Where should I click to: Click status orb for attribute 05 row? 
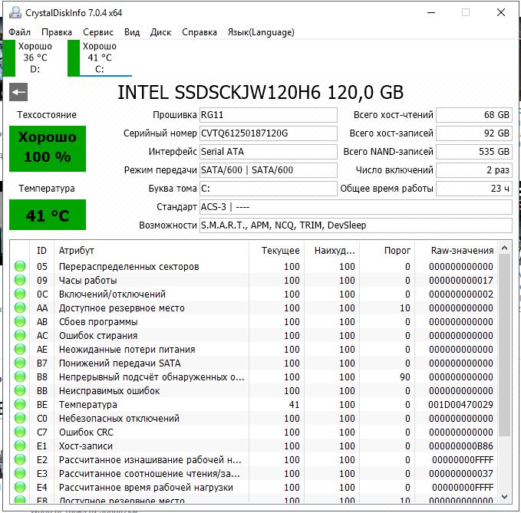coord(20,266)
